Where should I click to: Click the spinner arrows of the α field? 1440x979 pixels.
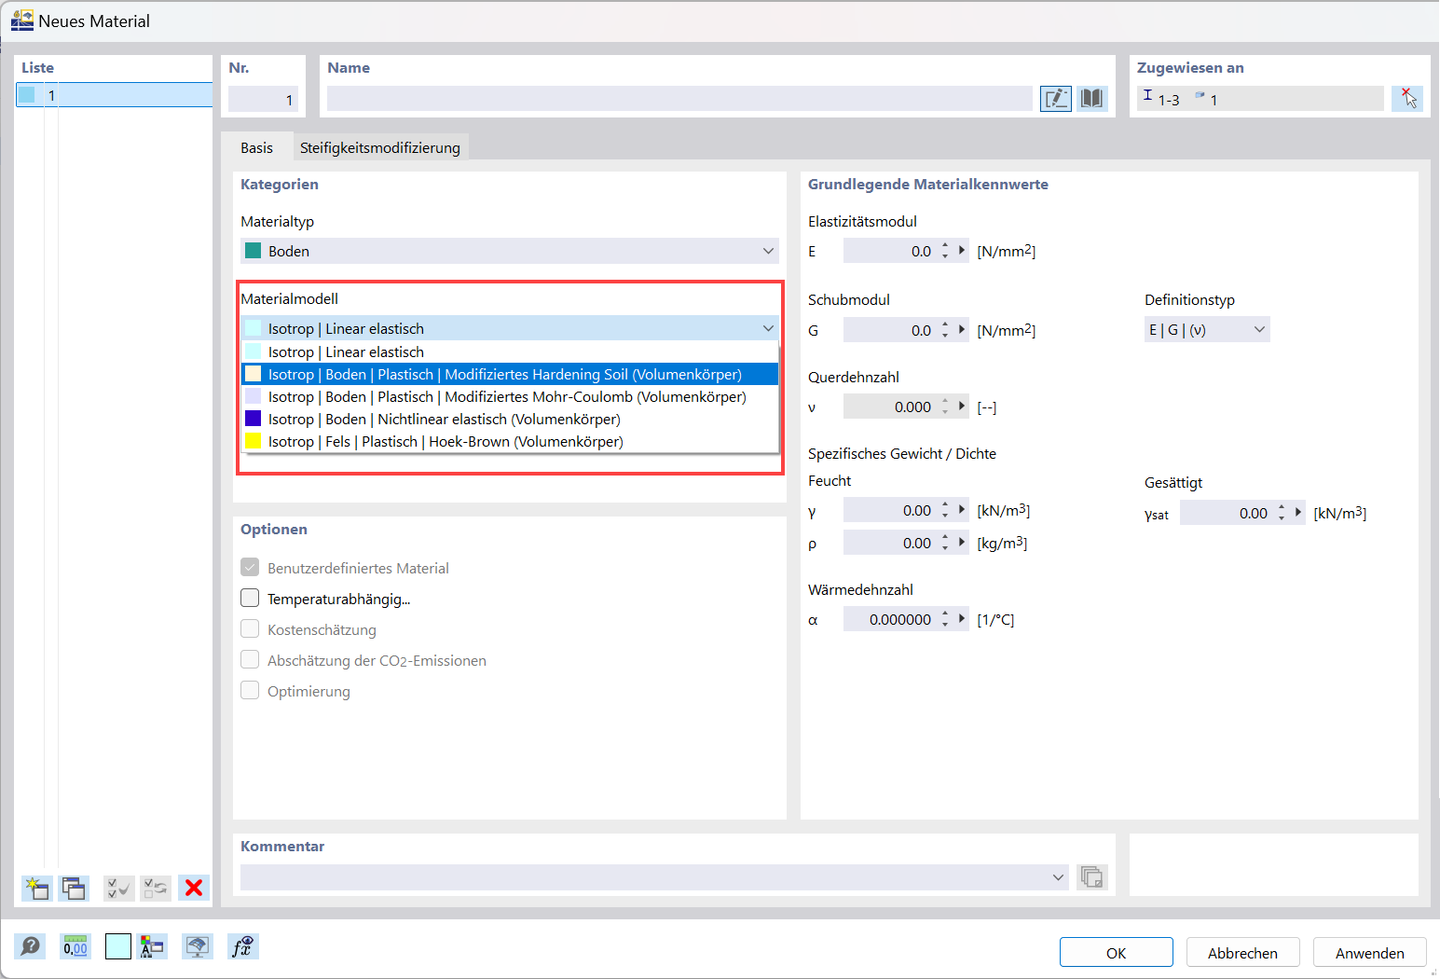[x=945, y=619]
